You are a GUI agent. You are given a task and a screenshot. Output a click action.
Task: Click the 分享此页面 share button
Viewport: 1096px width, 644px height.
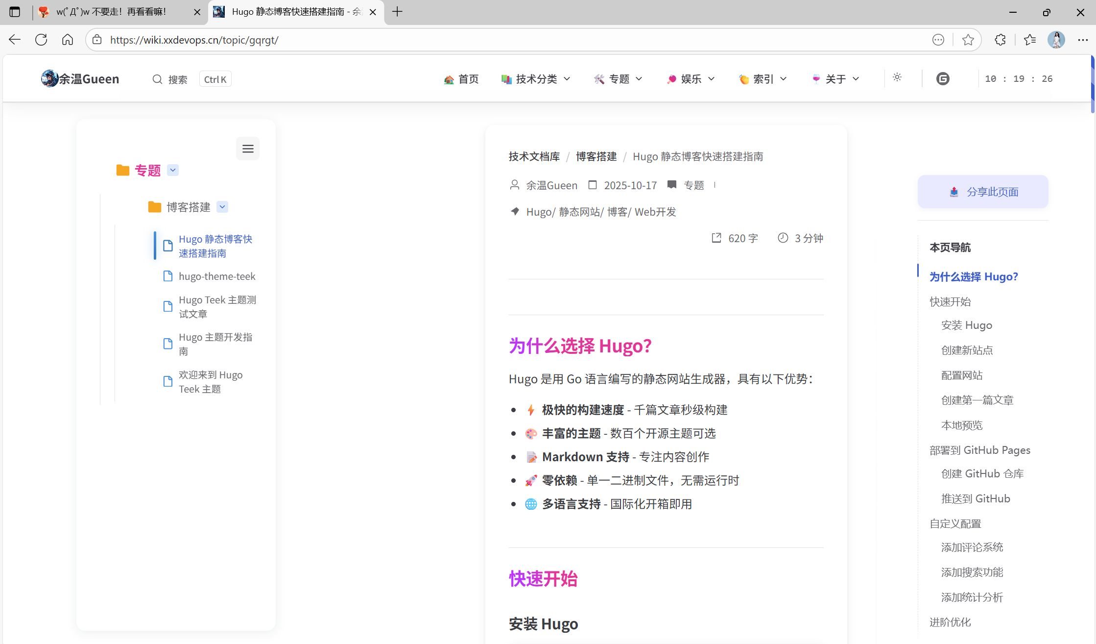click(x=983, y=192)
